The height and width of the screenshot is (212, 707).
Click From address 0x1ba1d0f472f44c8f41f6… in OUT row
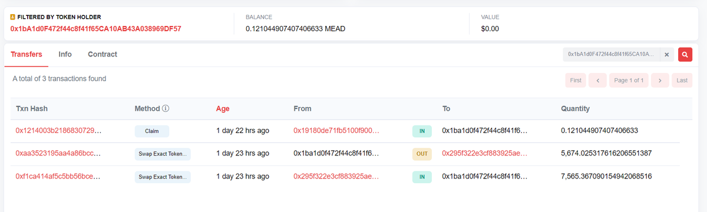point(336,153)
